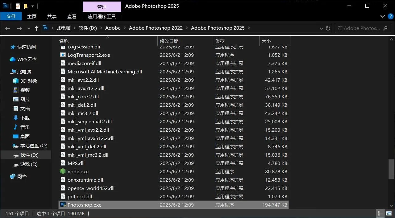Click the vertical scrollbar thumb
The height and width of the screenshot is (218, 395).
click(391, 169)
